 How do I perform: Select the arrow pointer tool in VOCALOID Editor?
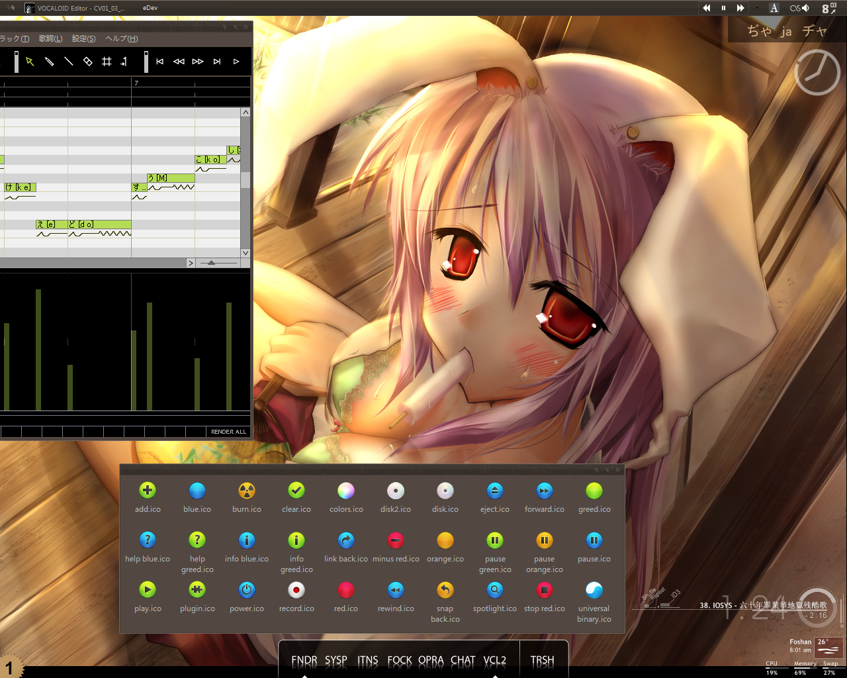30,62
